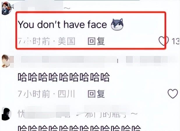Click the husky dog emoji in comment

tap(117, 24)
